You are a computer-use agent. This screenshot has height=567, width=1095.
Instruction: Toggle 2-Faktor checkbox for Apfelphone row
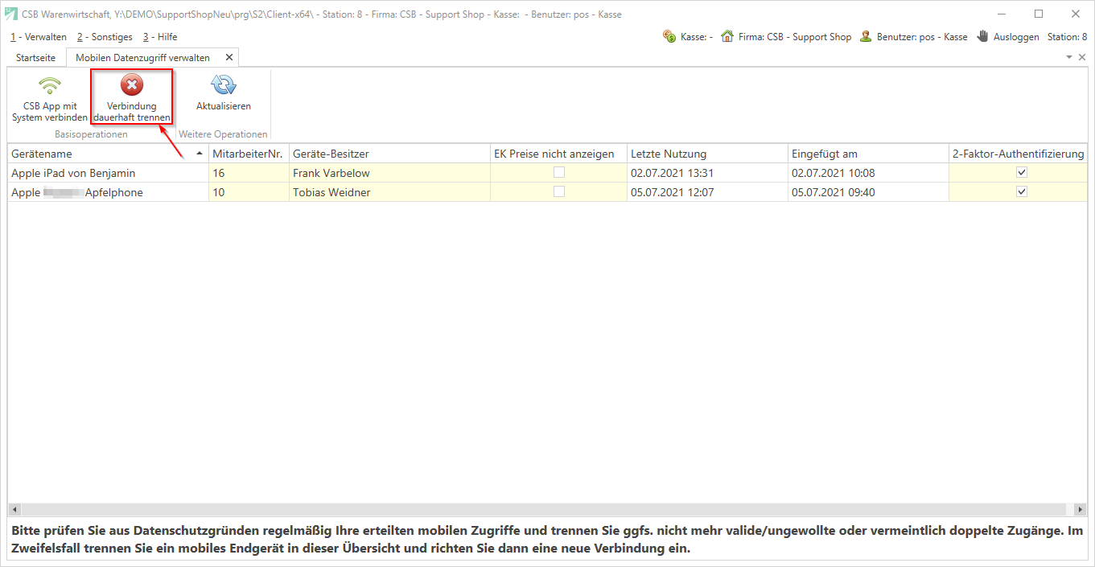(x=1022, y=191)
